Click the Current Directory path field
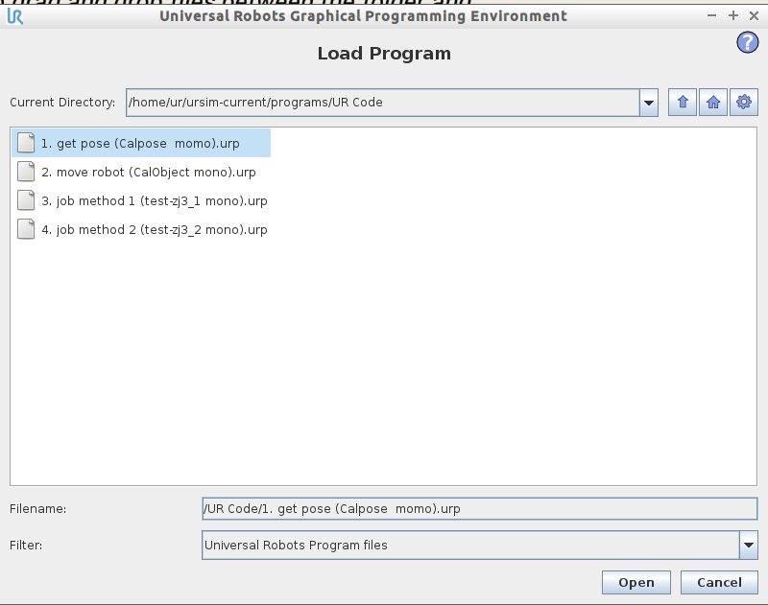Viewport: 768px width, 605px height. (382, 103)
